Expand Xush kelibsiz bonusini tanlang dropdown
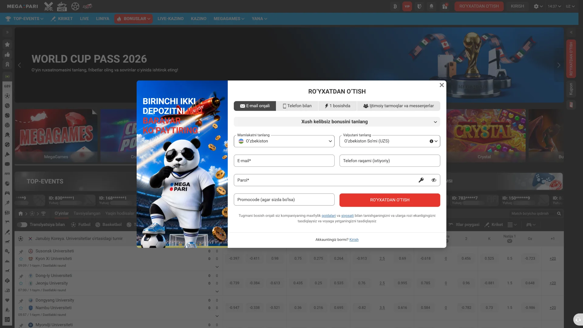The height and width of the screenshot is (328, 583). [x=337, y=122]
